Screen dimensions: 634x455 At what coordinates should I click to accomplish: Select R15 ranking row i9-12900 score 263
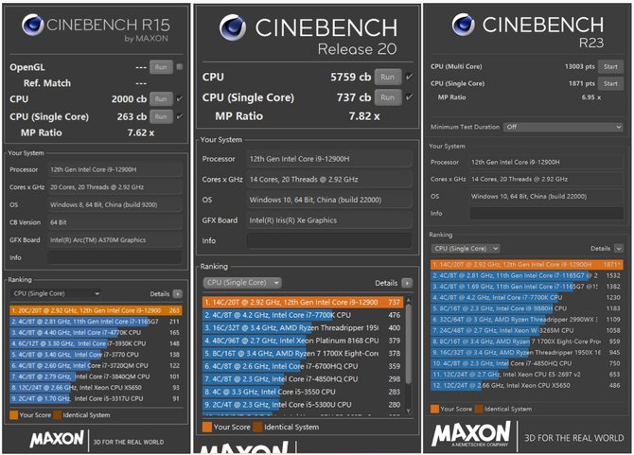[x=96, y=310]
